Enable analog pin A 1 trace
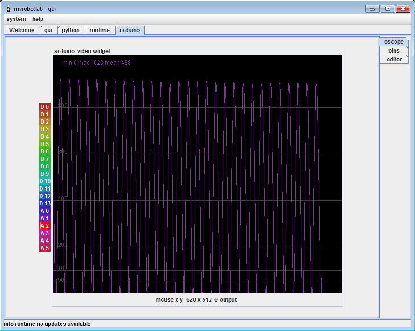 [x=45, y=218]
